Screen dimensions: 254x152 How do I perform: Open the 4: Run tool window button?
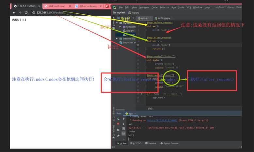tap(122, 144)
